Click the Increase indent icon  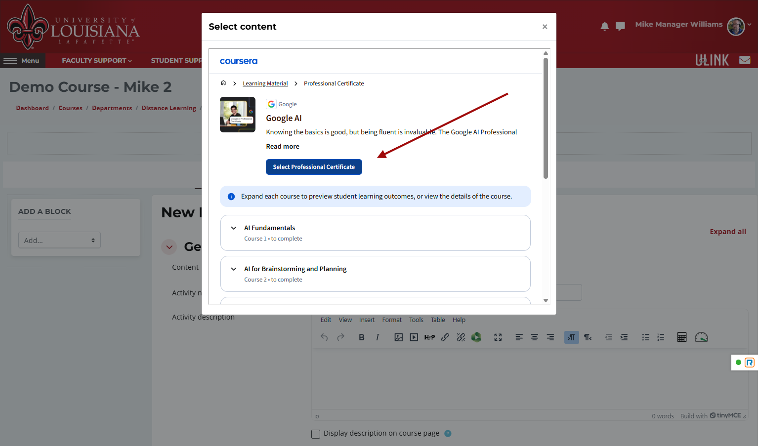[624, 337]
